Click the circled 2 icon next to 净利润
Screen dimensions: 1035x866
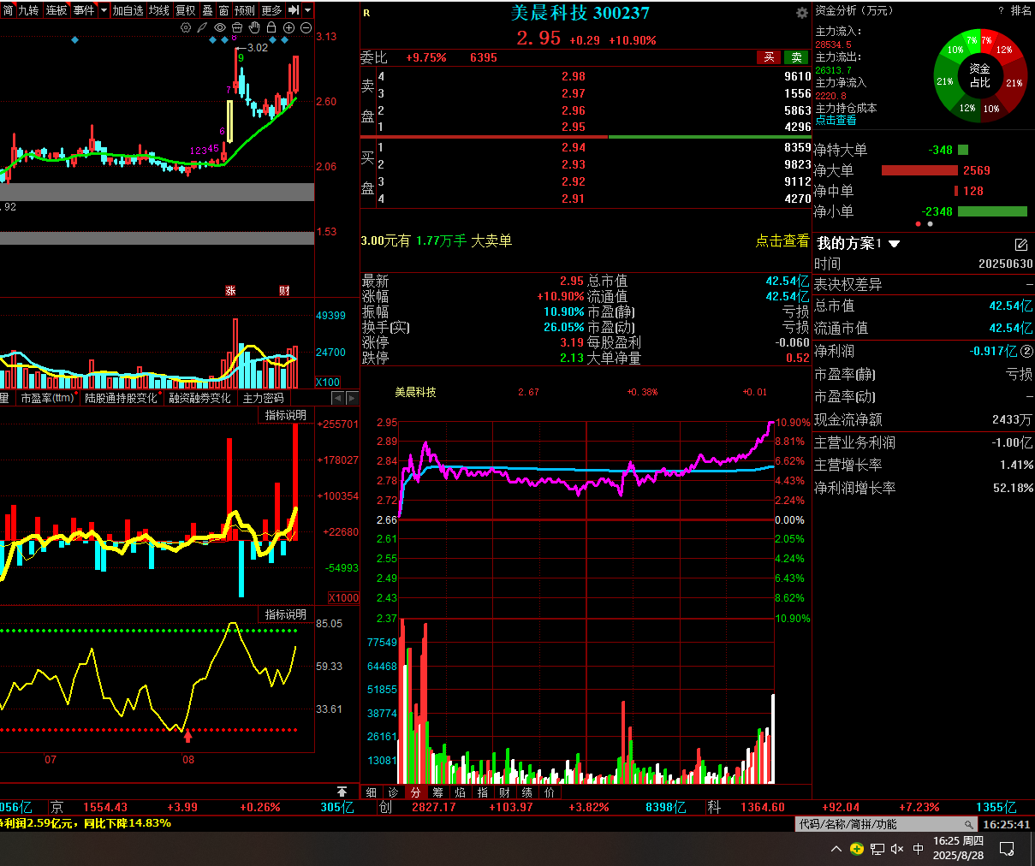point(1027,351)
